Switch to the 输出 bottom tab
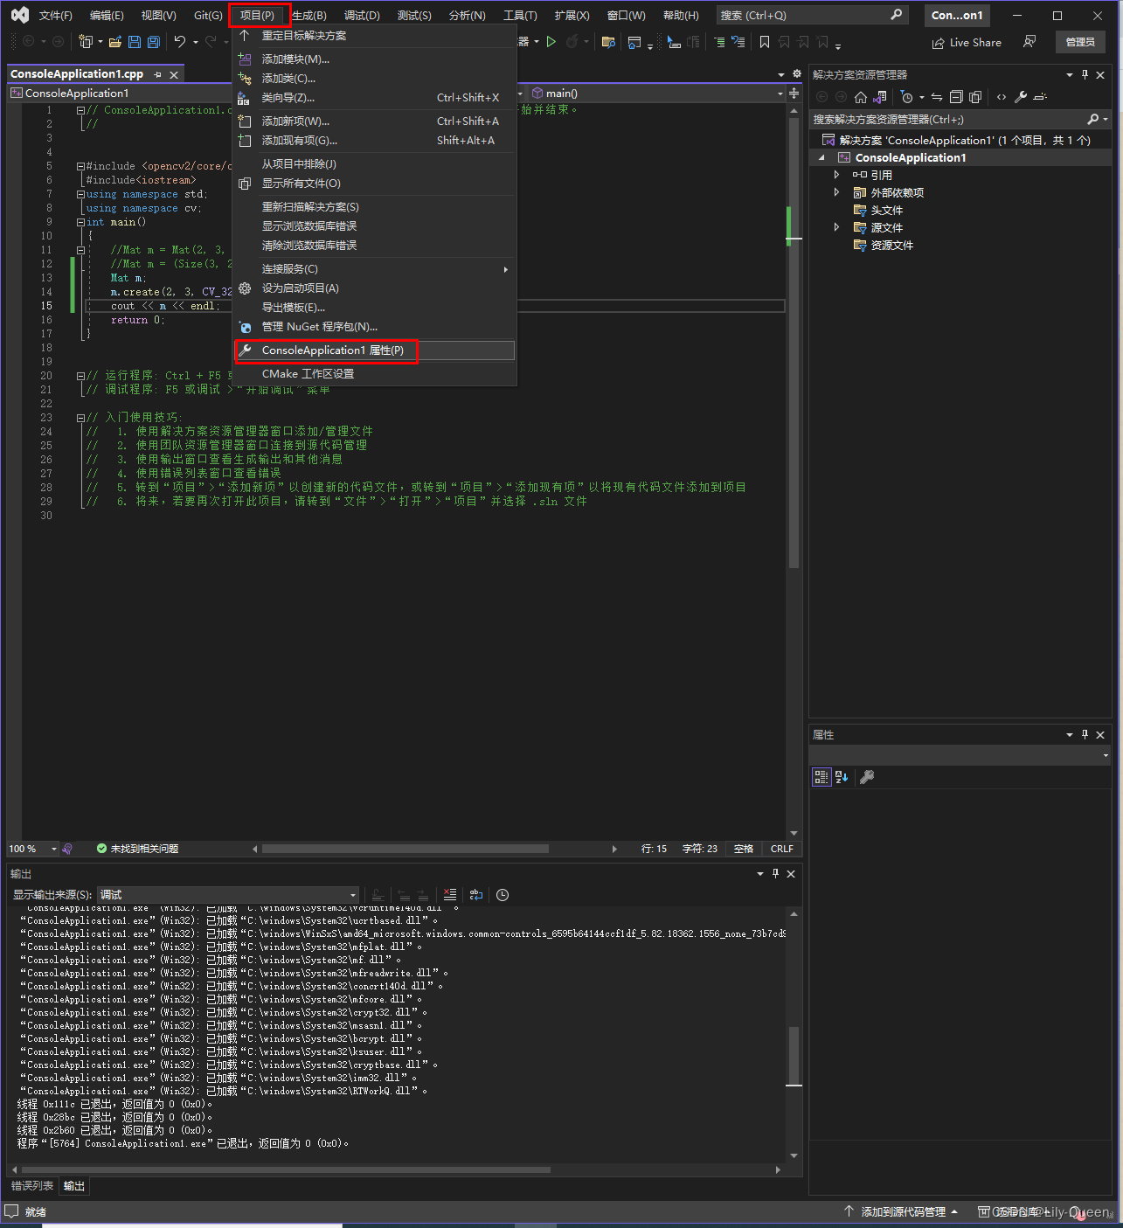Viewport: 1123px width, 1228px height. pos(74,1186)
